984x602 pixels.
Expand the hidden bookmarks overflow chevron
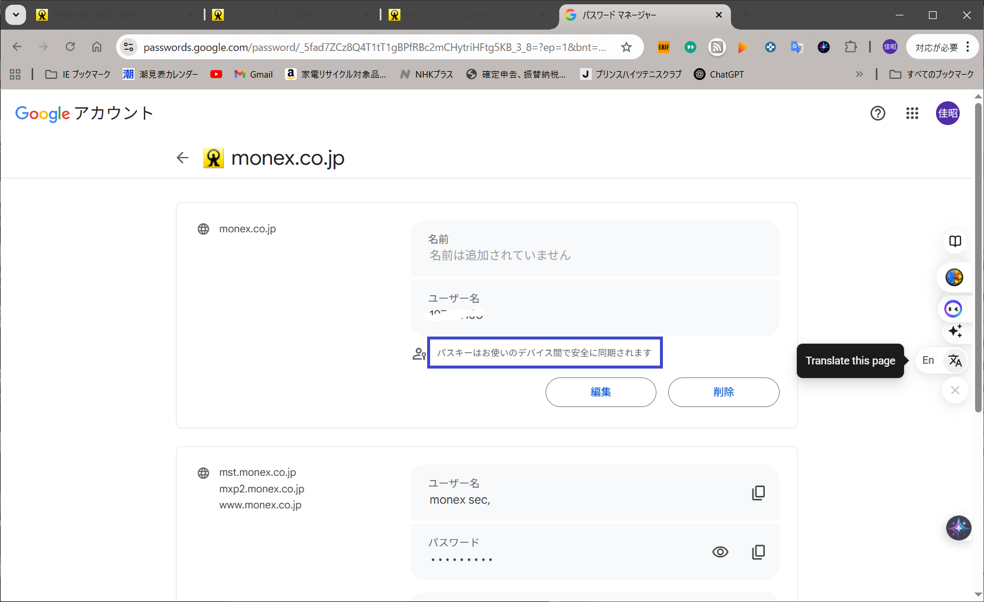859,74
